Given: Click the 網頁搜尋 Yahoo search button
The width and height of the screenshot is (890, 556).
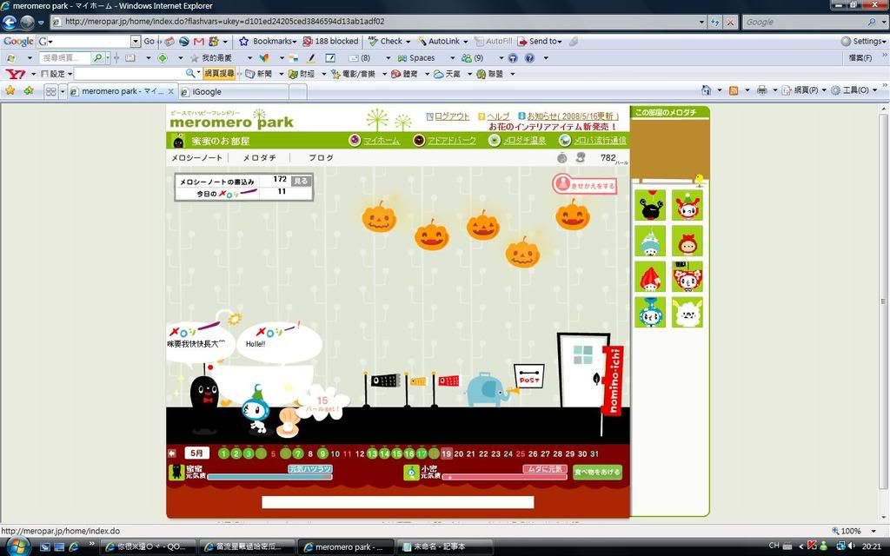Looking at the screenshot, I should (x=219, y=74).
